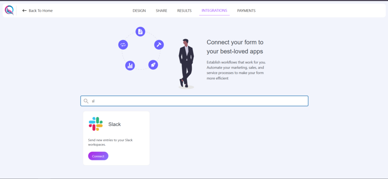Click the rocket icon in the circle graphic
Image resolution: width=388 pixels, height=179 pixels.
coord(153,64)
